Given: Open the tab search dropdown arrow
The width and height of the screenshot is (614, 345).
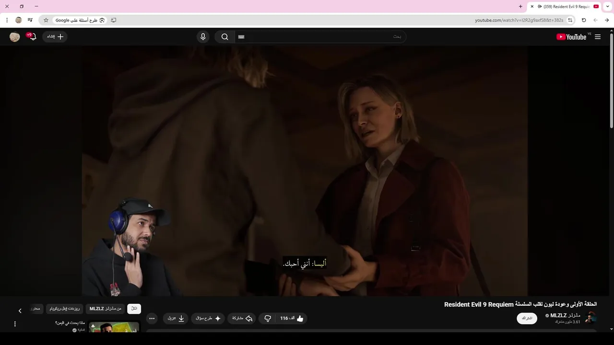Looking at the screenshot, I should 608,7.
